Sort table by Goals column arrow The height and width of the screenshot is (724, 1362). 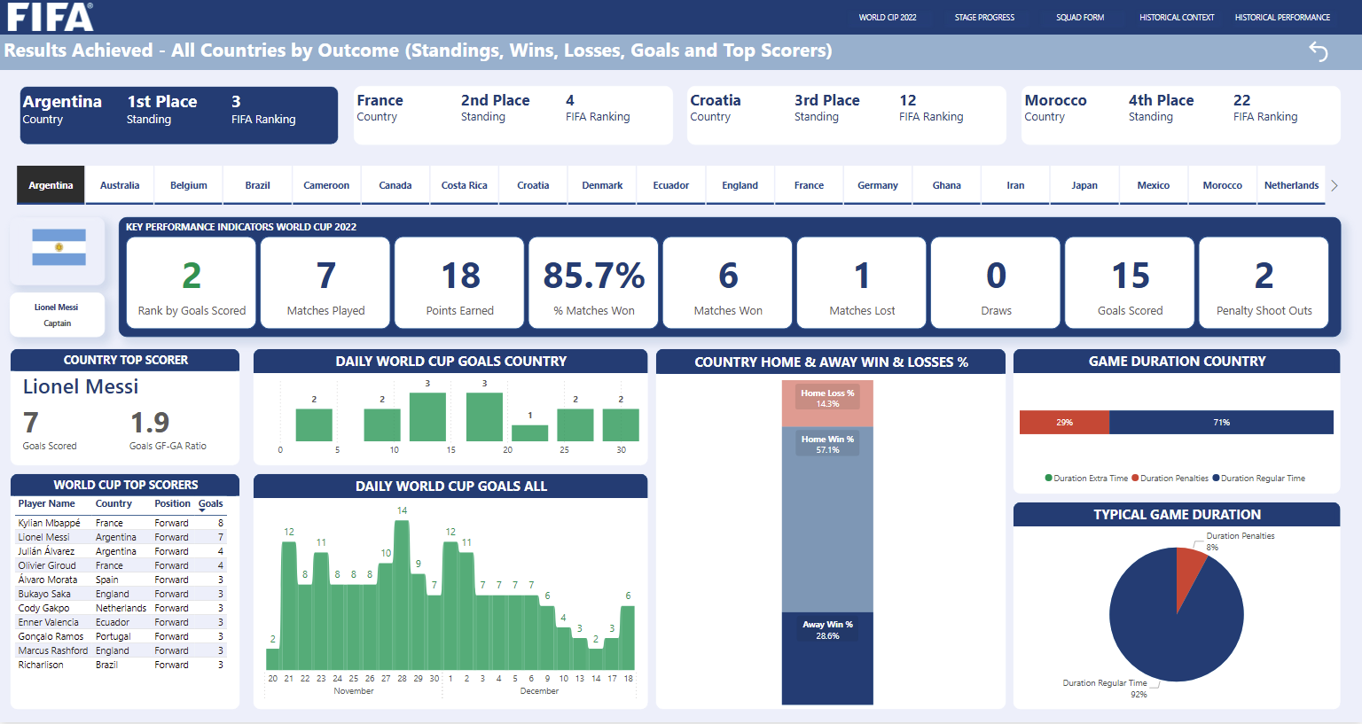click(x=203, y=510)
